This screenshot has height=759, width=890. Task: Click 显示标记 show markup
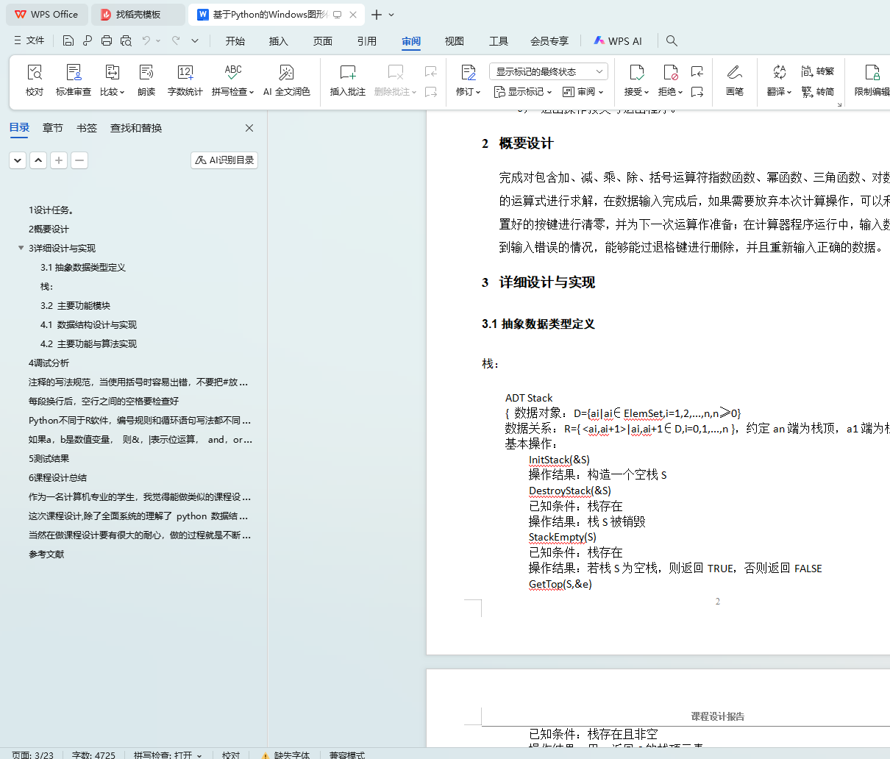pos(522,92)
